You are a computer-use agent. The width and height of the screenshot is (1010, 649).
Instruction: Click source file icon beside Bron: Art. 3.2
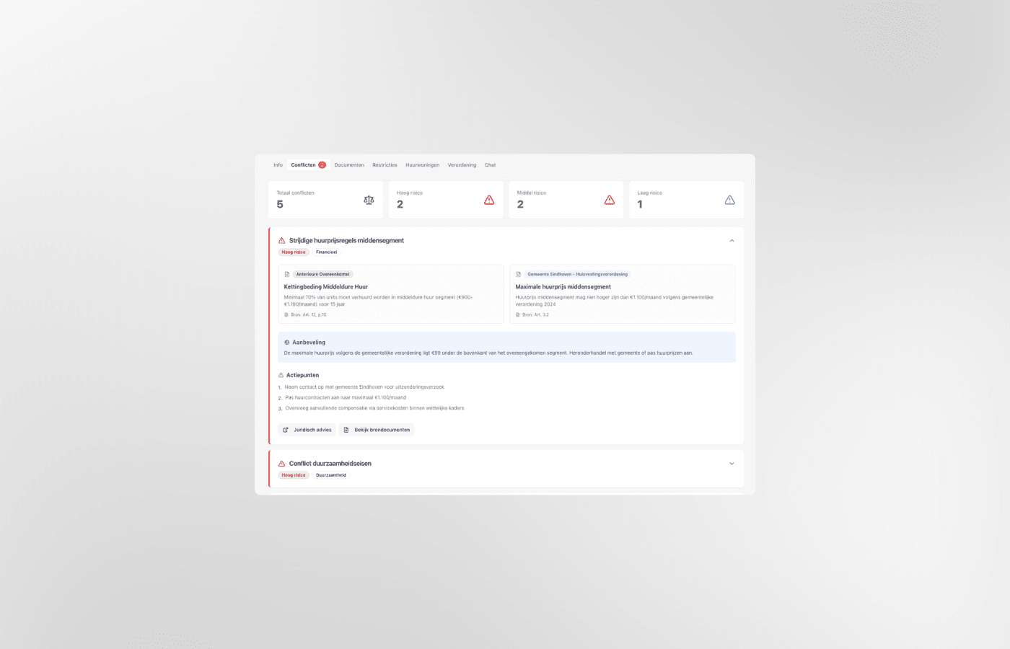pos(517,314)
